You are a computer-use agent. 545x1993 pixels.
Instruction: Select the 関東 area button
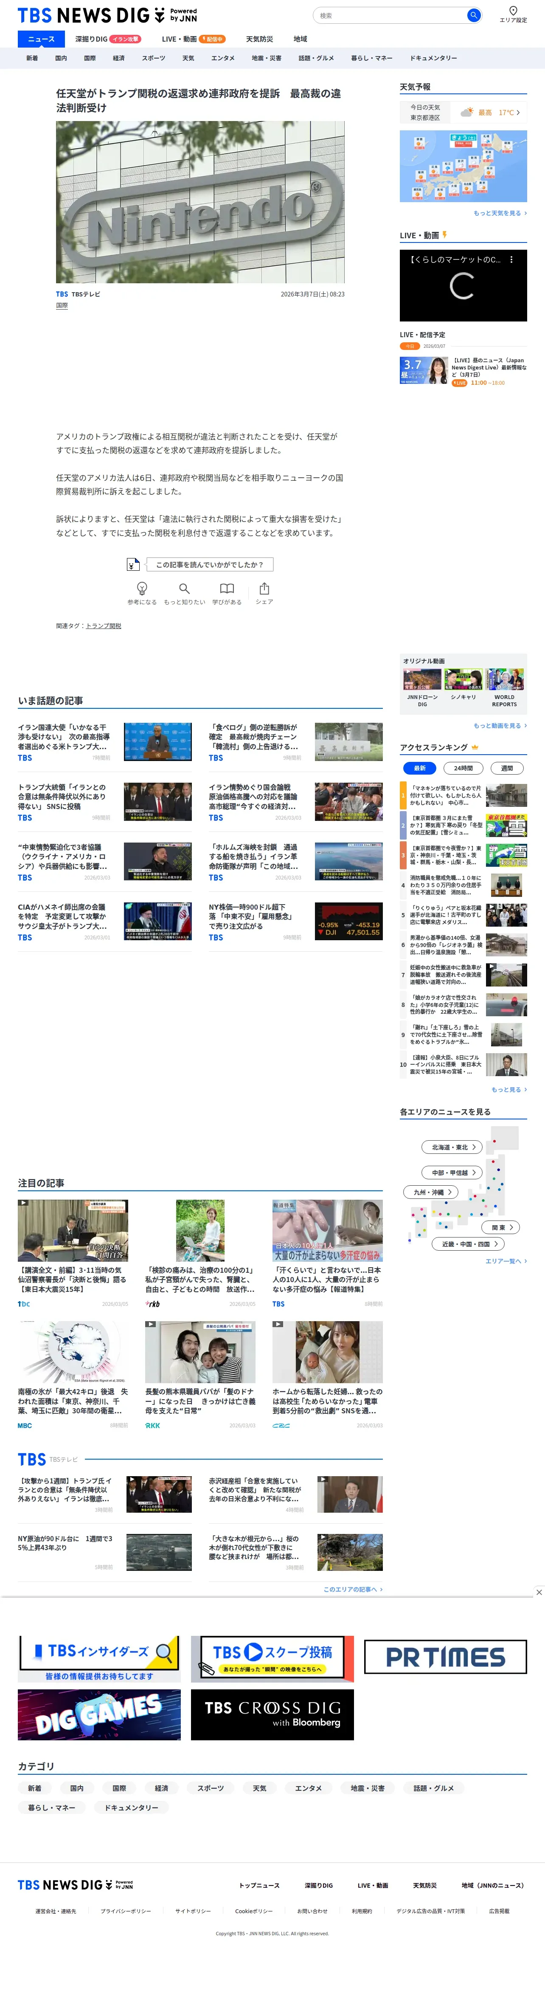click(x=501, y=1228)
